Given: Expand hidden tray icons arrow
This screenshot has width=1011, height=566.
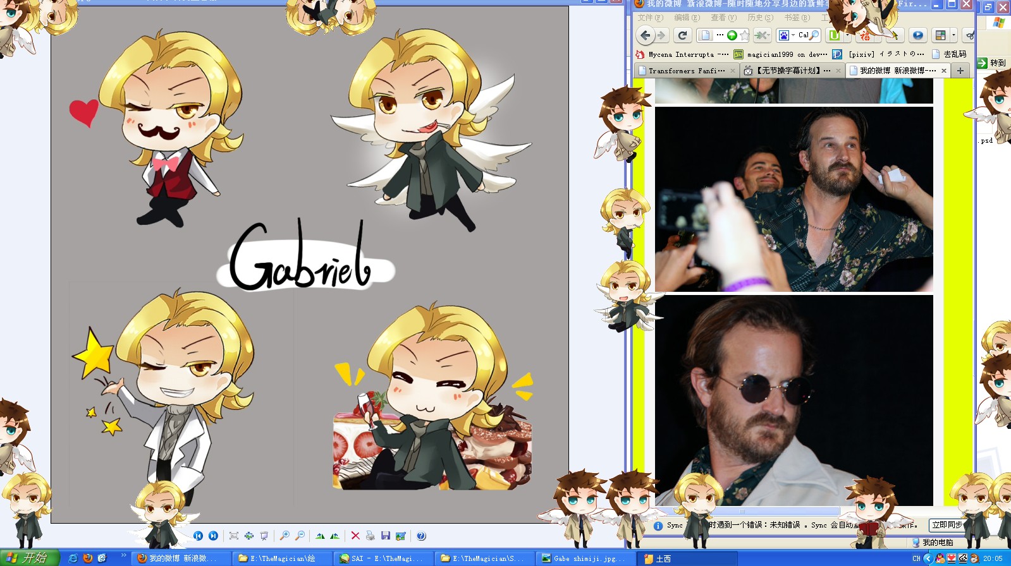Looking at the screenshot, I should tap(928, 558).
